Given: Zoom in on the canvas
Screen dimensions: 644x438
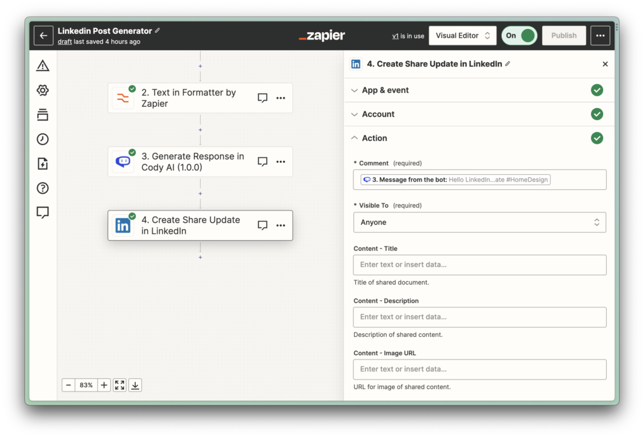Looking at the screenshot, I should click(x=104, y=385).
